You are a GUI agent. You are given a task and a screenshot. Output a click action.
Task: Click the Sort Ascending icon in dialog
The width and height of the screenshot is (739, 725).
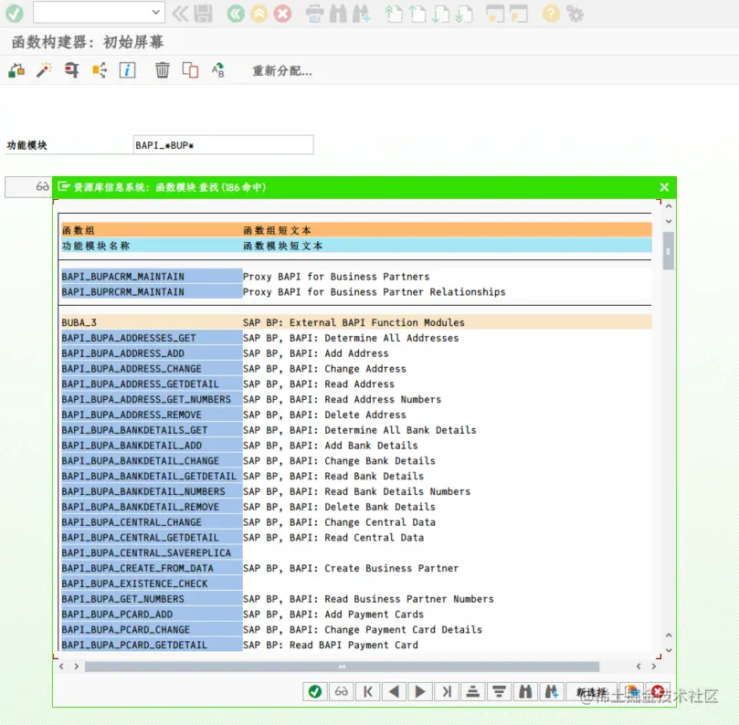click(x=472, y=691)
